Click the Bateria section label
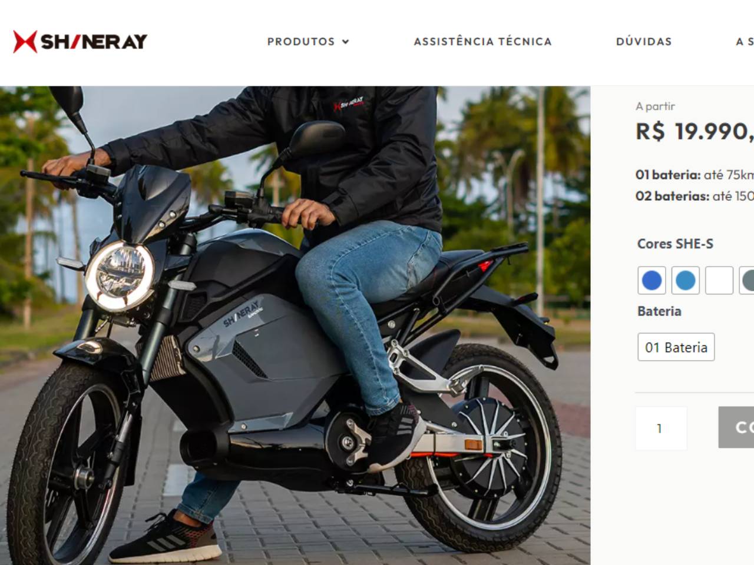The height and width of the screenshot is (565, 754). (x=659, y=311)
